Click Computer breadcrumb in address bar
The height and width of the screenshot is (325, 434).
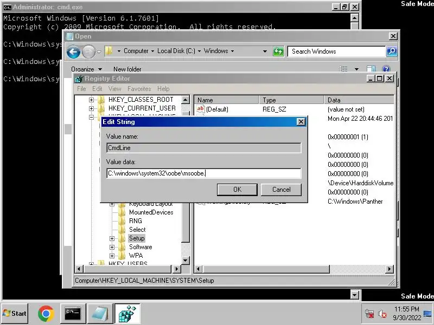coord(136,51)
